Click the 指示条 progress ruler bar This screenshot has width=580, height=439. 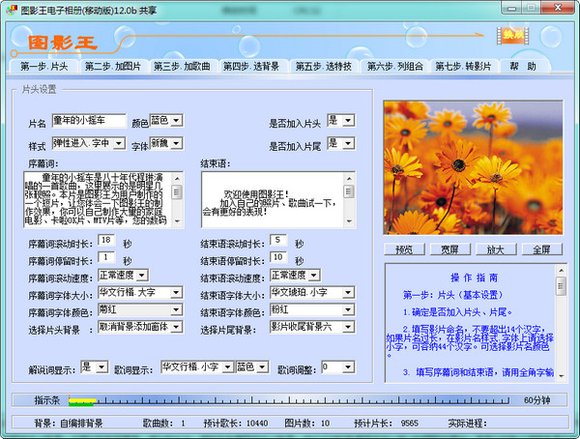290,399
